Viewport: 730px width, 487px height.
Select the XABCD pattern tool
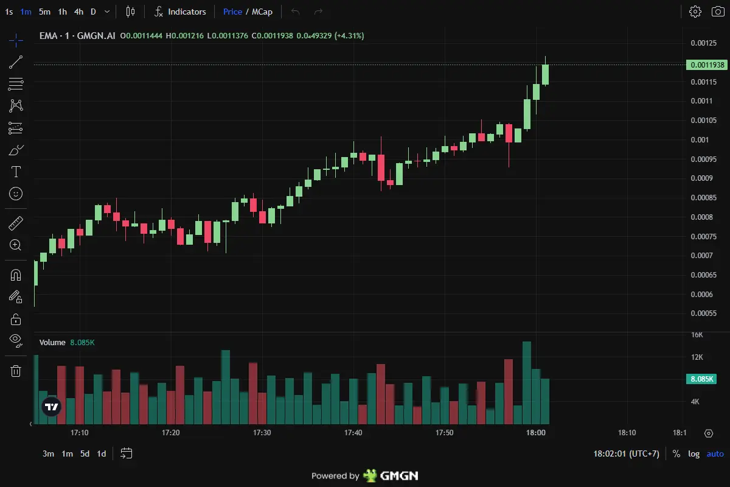coord(16,105)
